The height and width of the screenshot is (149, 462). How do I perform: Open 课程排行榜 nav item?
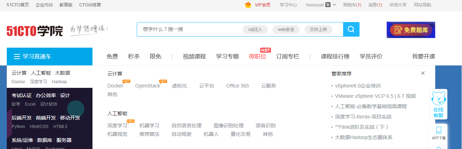(x=335, y=57)
